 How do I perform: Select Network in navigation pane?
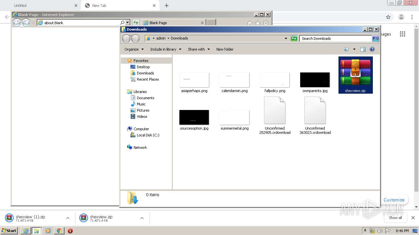pos(140,148)
